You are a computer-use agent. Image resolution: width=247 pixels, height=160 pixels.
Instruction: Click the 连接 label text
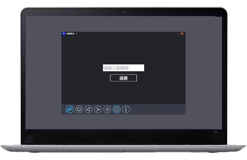[124, 78]
